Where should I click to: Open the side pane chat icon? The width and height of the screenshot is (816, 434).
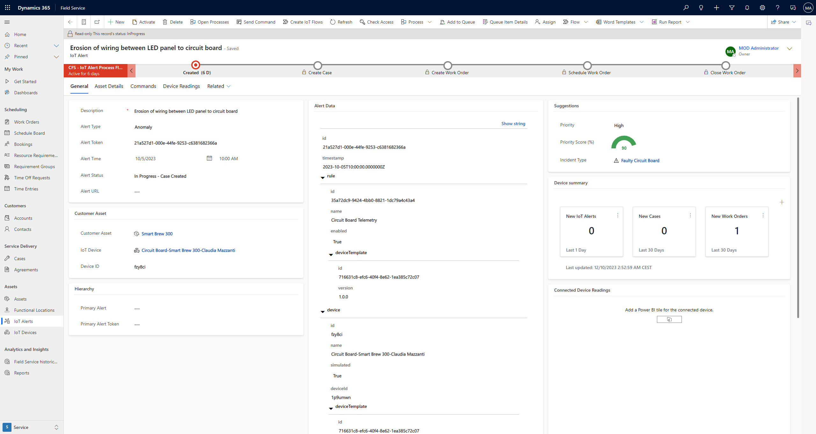(808, 23)
